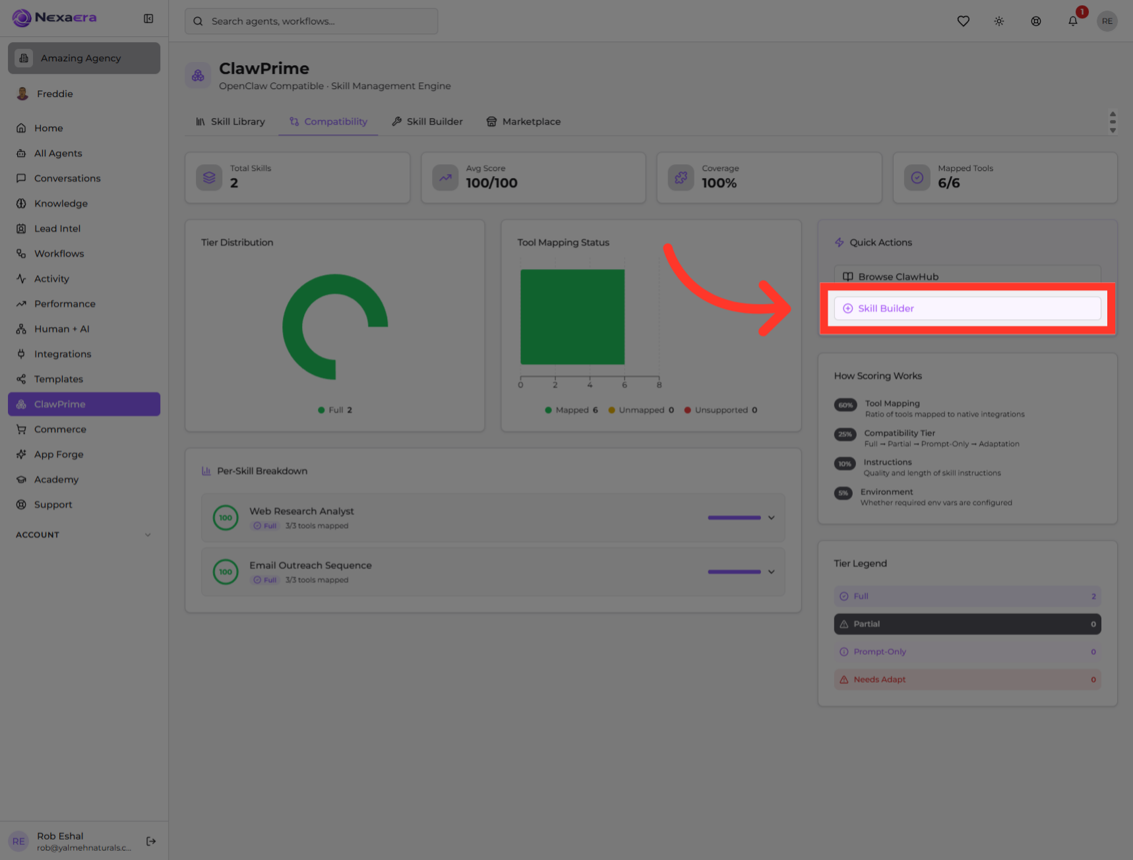The image size is (1133, 860).
Task: Expand the ACCOUNT section chevron
Action: click(148, 535)
